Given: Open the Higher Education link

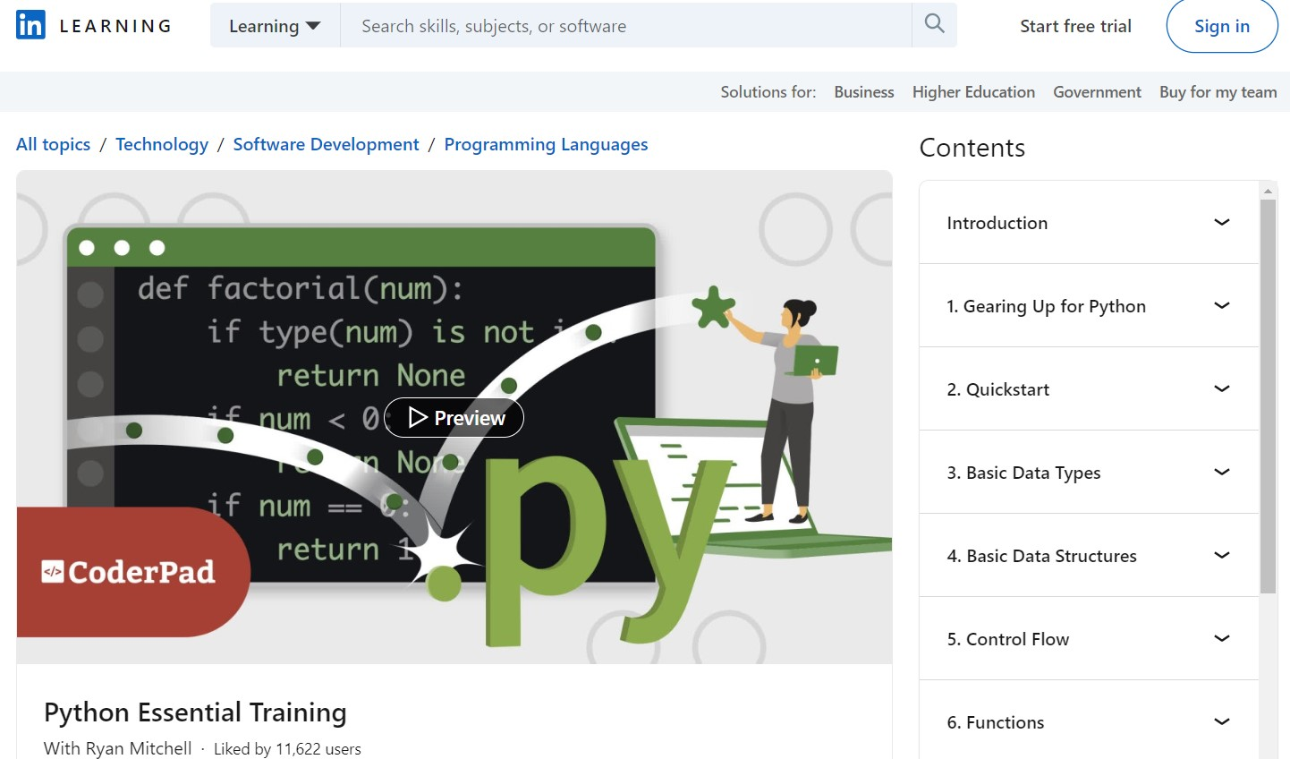Looking at the screenshot, I should point(973,92).
